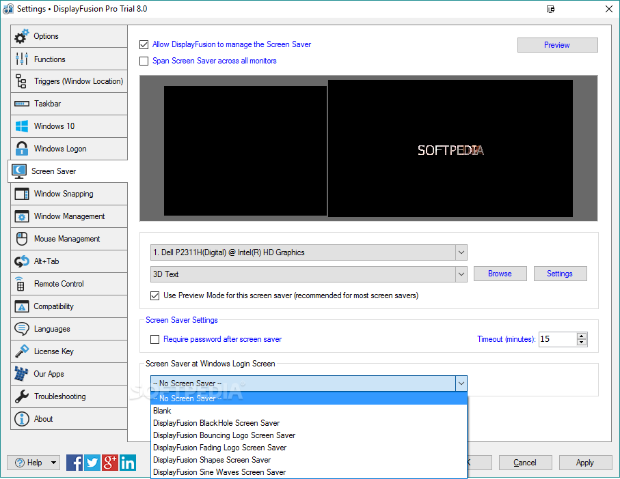Close the Settings window
This screenshot has height=479, width=620.
point(609,9)
